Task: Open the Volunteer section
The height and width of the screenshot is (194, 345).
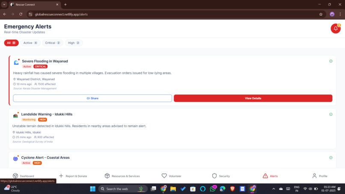Action: (171, 176)
